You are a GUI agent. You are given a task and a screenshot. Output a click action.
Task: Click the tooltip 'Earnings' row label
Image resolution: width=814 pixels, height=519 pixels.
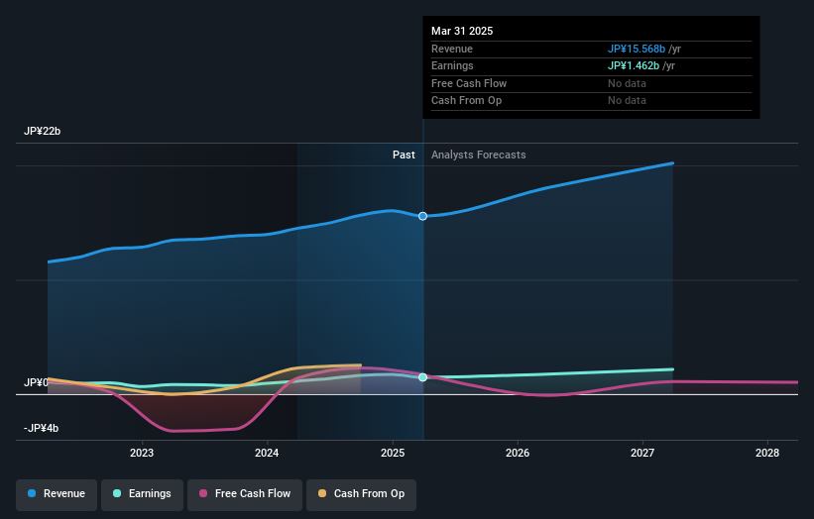pos(452,65)
